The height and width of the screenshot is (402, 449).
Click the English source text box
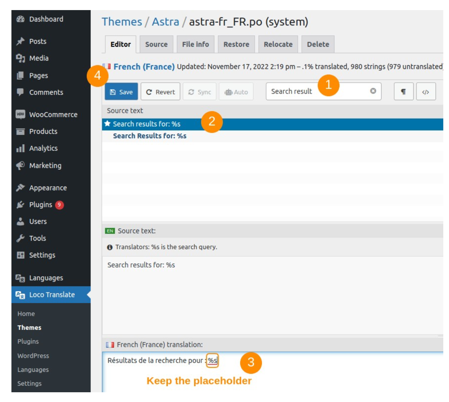coord(273,295)
